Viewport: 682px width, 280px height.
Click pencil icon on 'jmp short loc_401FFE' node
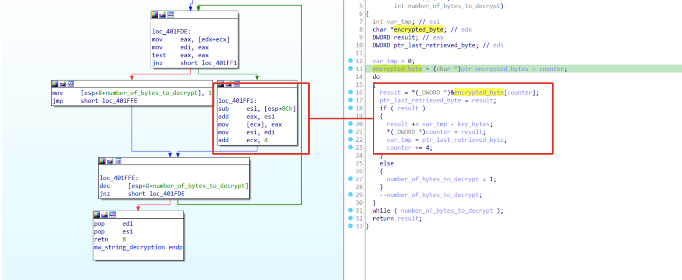click(x=63, y=84)
